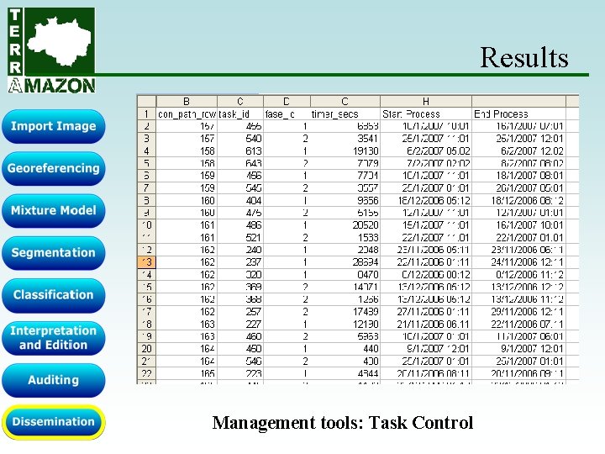The width and height of the screenshot is (605, 454).
Task: Click cell with task id 521
Action: coord(240,237)
